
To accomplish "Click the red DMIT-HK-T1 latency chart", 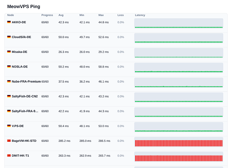I will [x=179, y=157].
